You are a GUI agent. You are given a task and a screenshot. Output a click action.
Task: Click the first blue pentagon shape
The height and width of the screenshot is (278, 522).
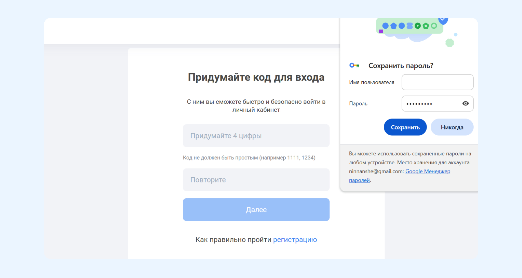394,26
